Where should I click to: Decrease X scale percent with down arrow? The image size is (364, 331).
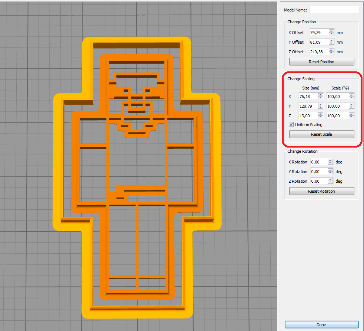pos(351,98)
